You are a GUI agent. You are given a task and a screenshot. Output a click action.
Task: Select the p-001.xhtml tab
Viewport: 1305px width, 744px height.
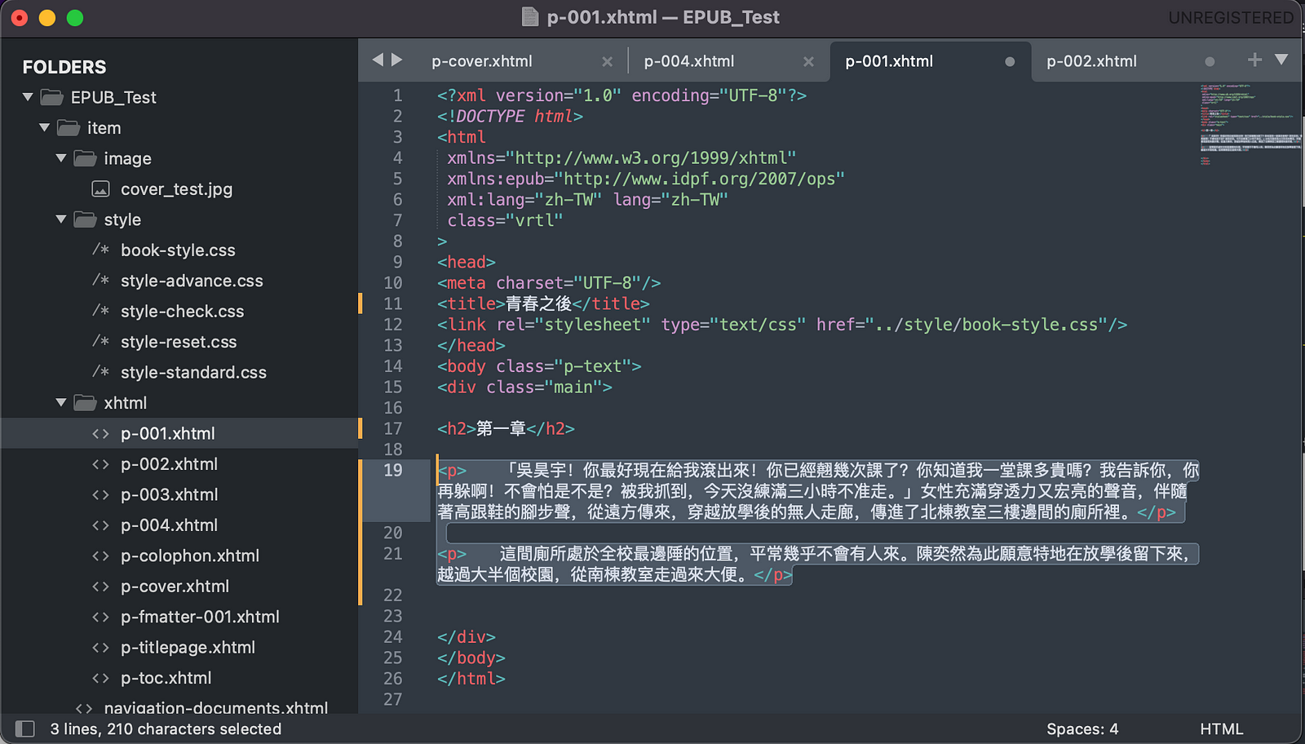(x=889, y=61)
